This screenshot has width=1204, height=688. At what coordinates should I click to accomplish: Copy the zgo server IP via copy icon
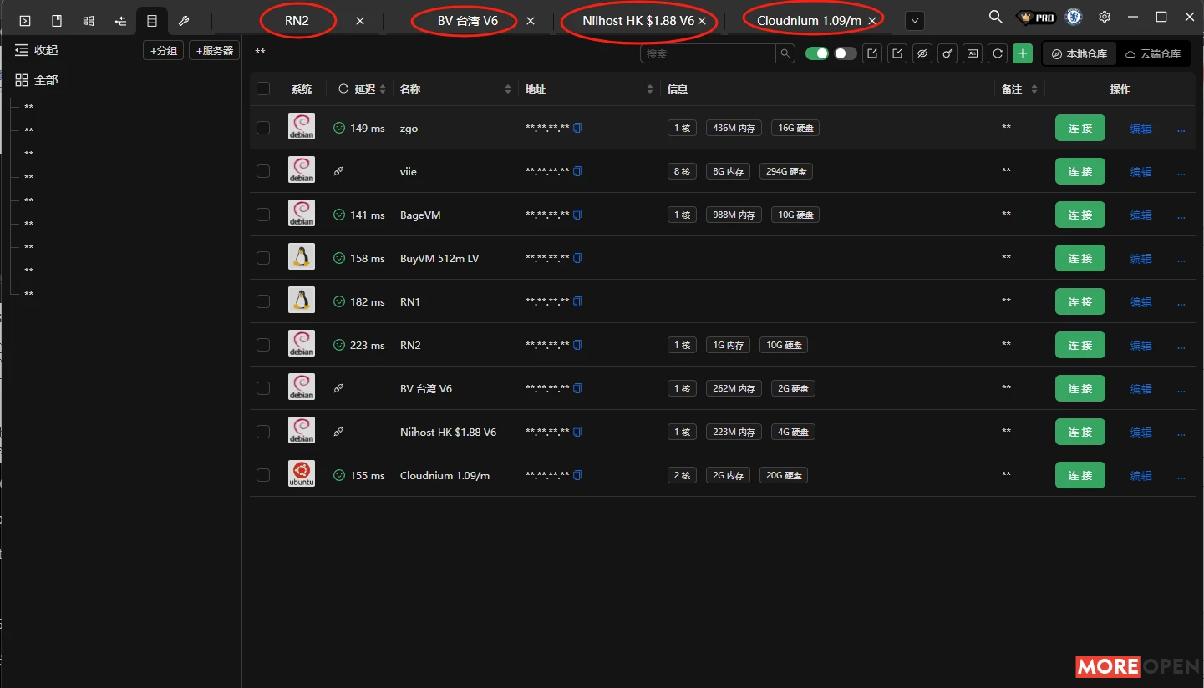[x=577, y=127]
